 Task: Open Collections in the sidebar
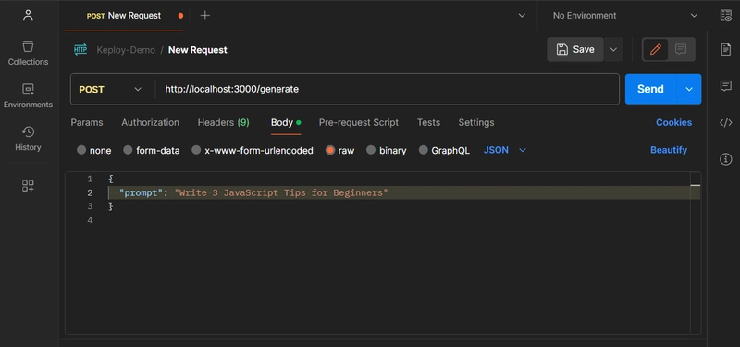coord(28,53)
